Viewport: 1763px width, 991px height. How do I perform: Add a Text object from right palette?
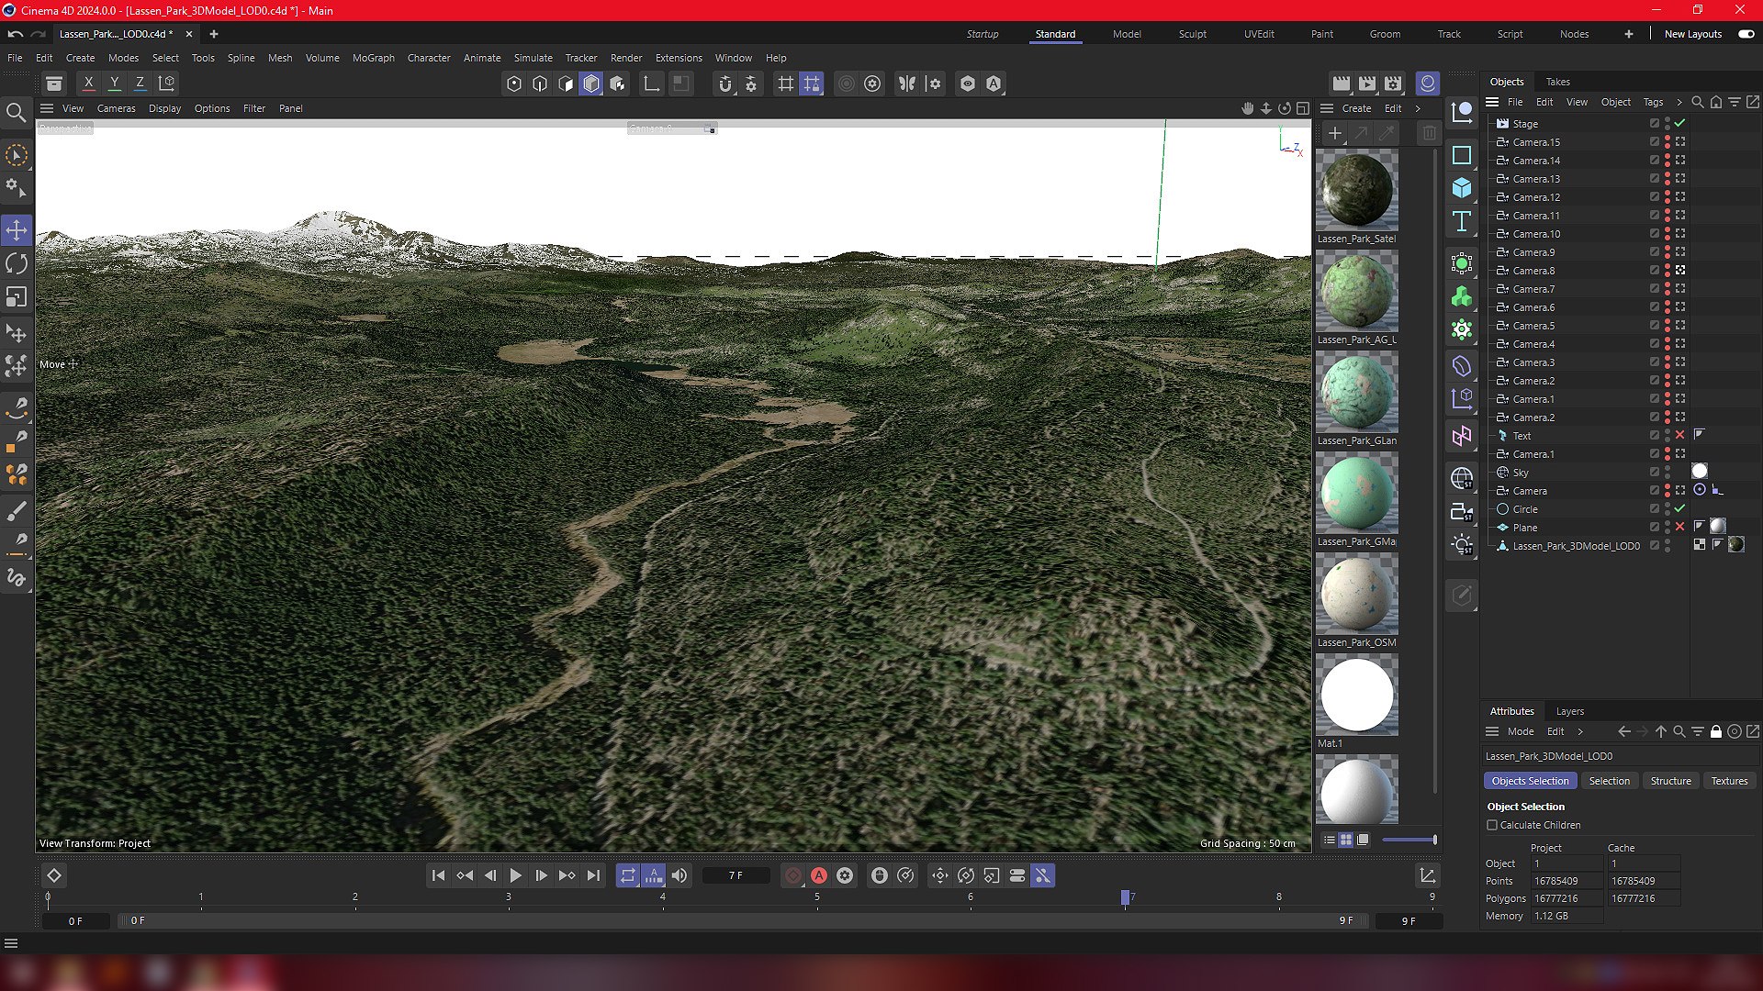pyautogui.click(x=1462, y=221)
